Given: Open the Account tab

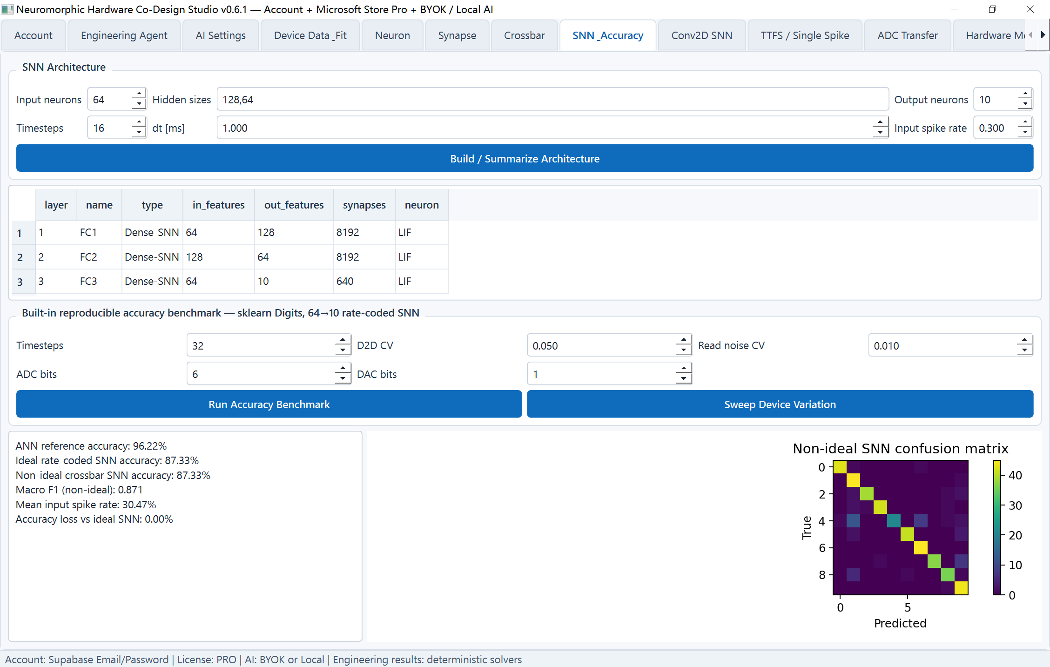Looking at the screenshot, I should (x=34, y=35).
